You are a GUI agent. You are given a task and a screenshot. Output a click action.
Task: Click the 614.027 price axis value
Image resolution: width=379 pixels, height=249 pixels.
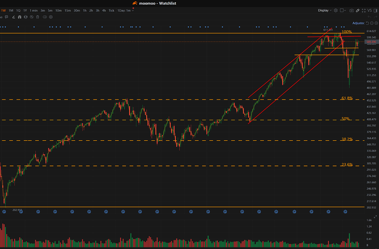click(371, 31)
